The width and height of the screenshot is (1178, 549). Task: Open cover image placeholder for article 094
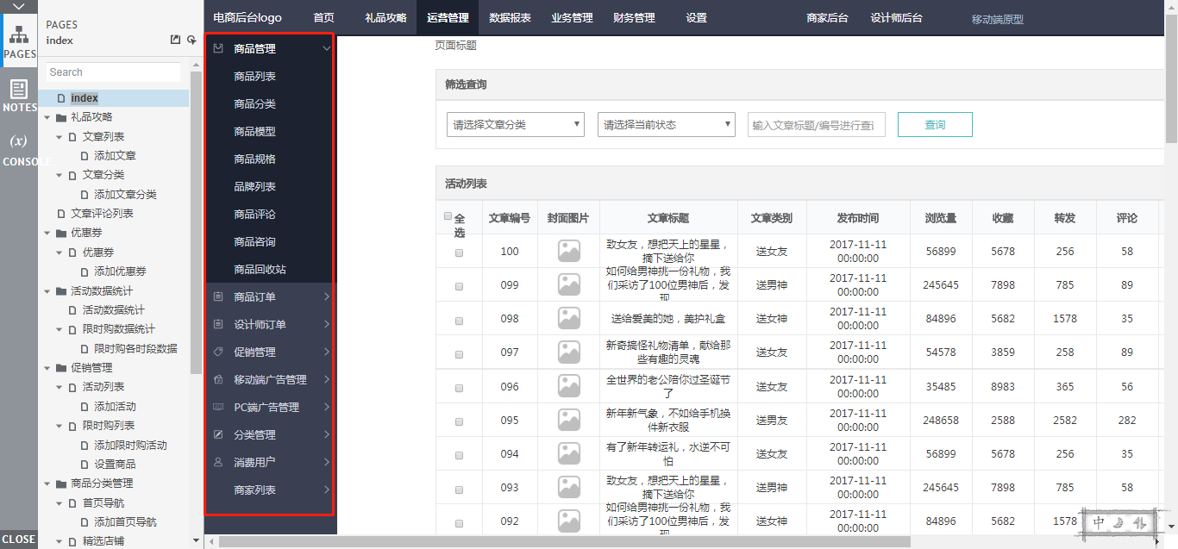click(569, 453)
